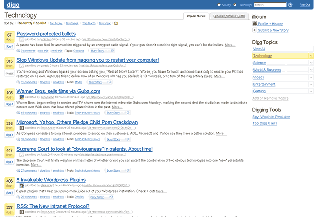Sort by This Year
The width and height of the screenshot is (318, 217).
point(105,23)
